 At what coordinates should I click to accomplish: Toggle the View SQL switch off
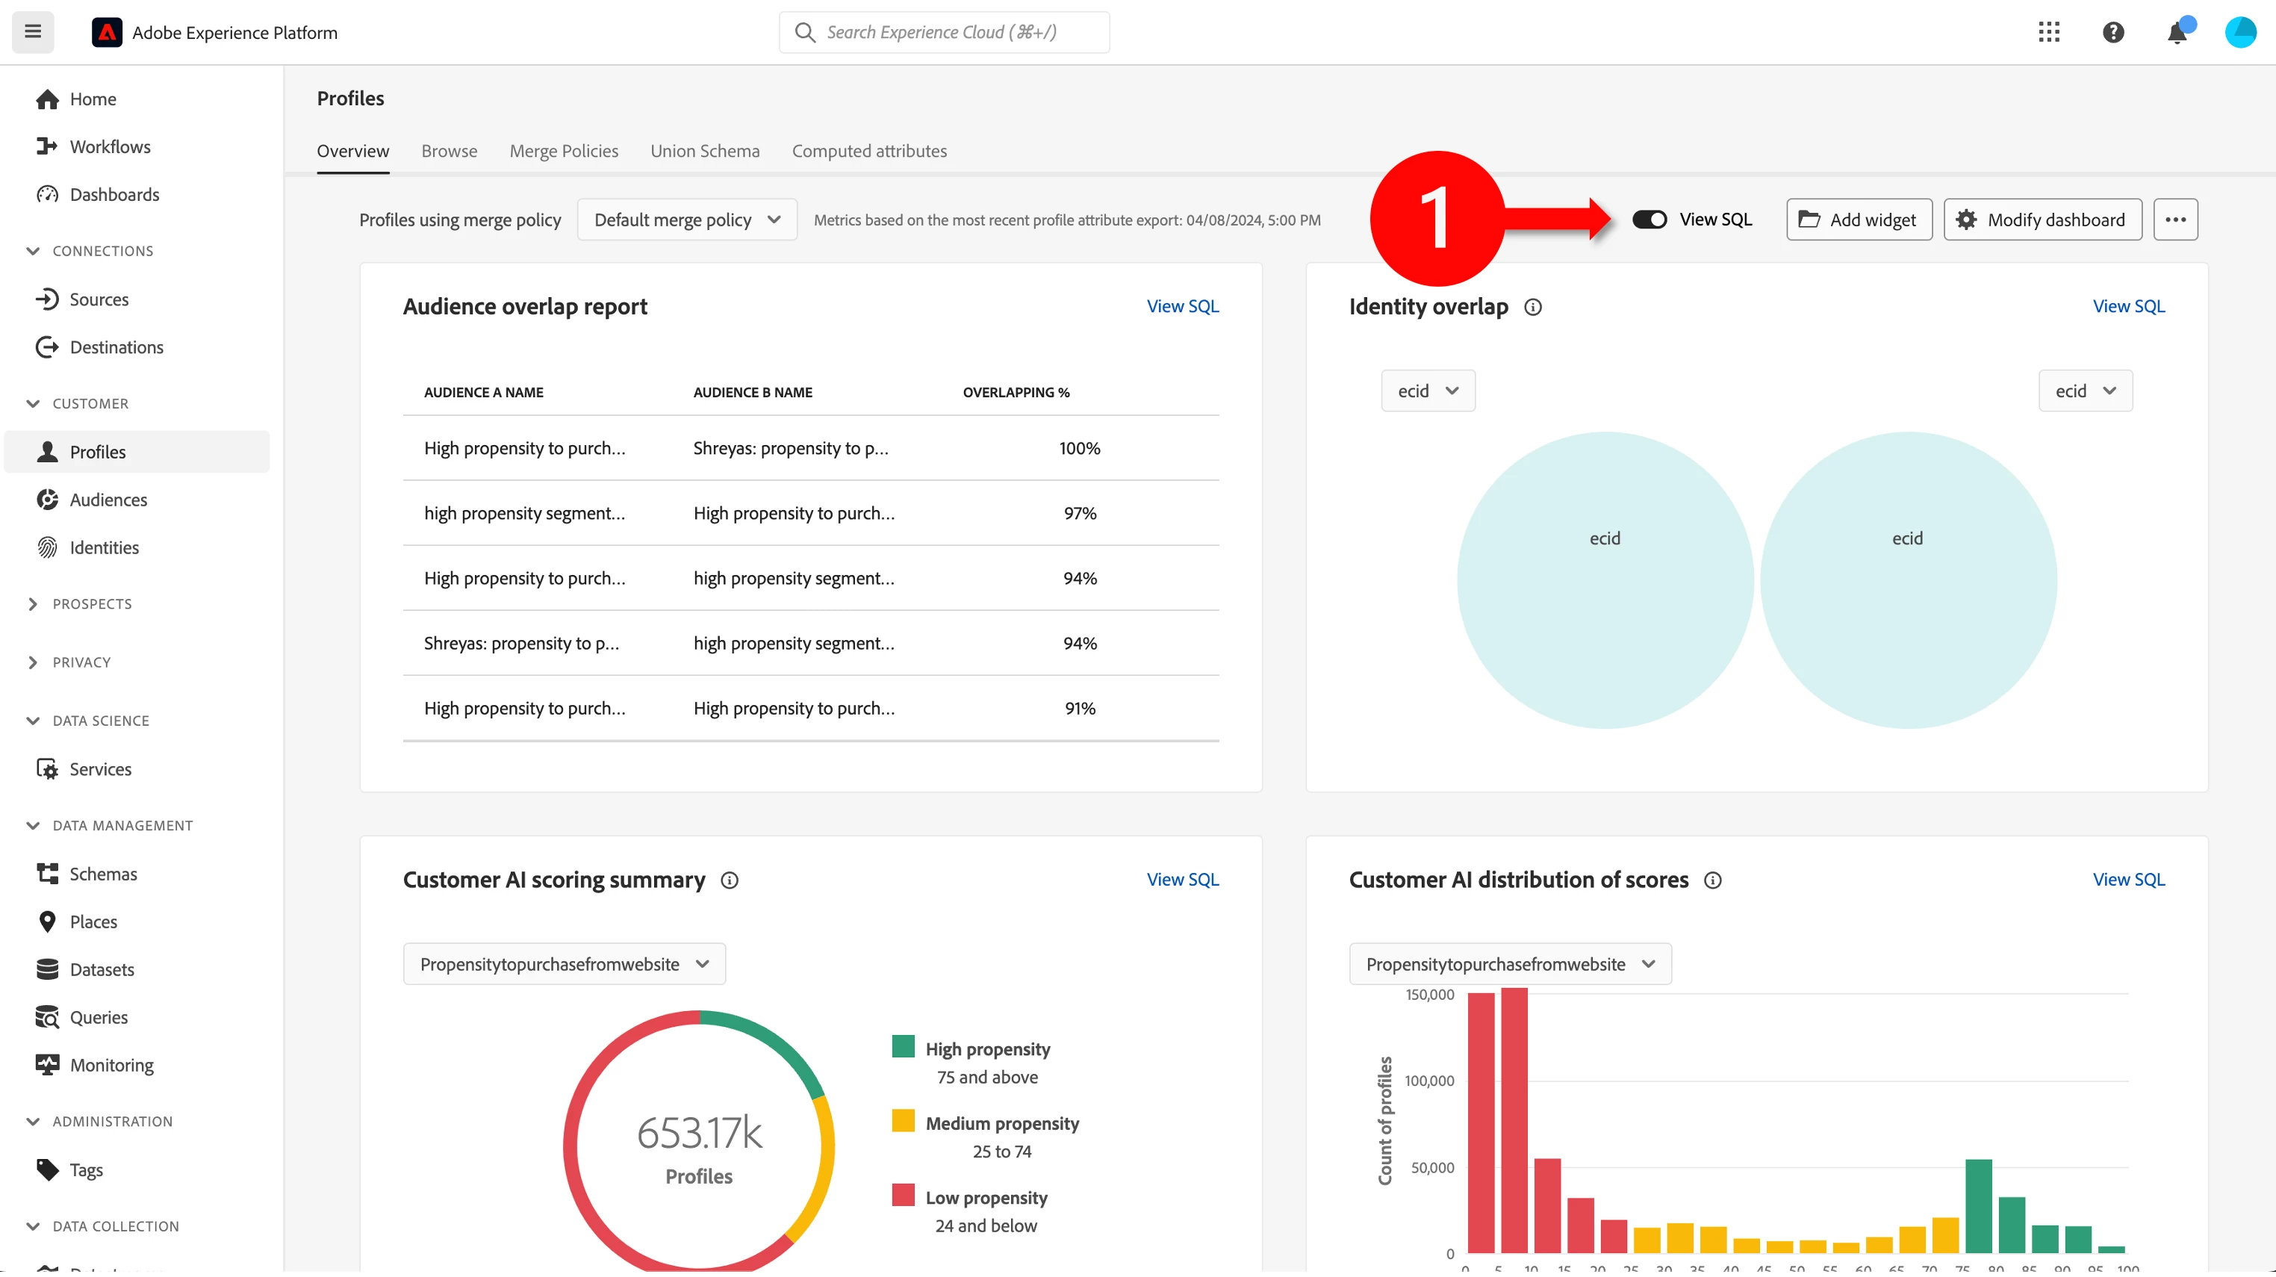tap(1649, 219)
